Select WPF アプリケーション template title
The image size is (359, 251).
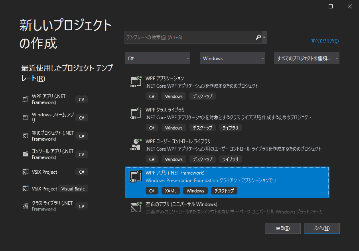(165, 78)
